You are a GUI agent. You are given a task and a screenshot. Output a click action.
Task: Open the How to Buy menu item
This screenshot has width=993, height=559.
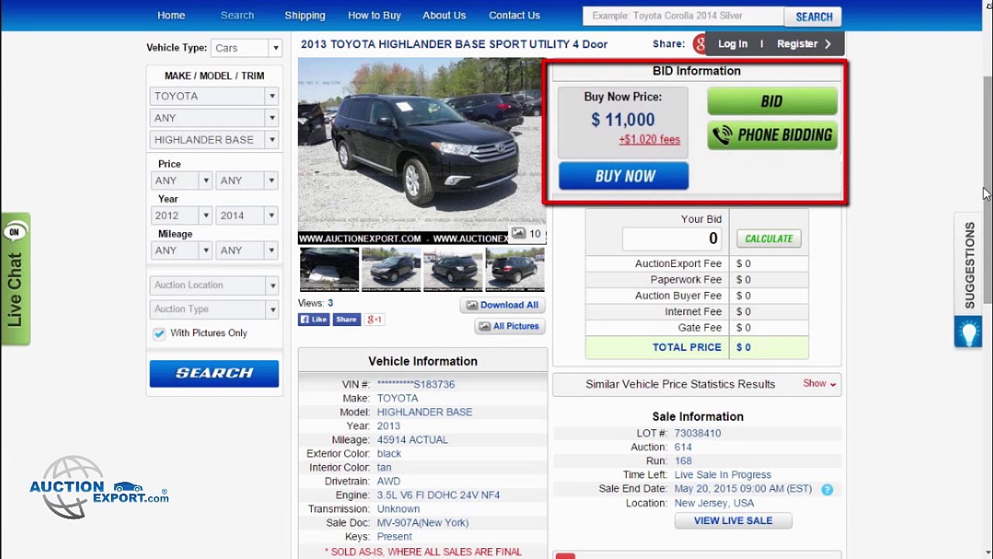click(374, 16)
